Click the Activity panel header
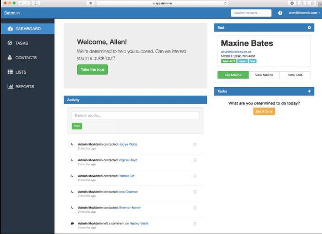322x234 pixels. [x=135, y=100]
